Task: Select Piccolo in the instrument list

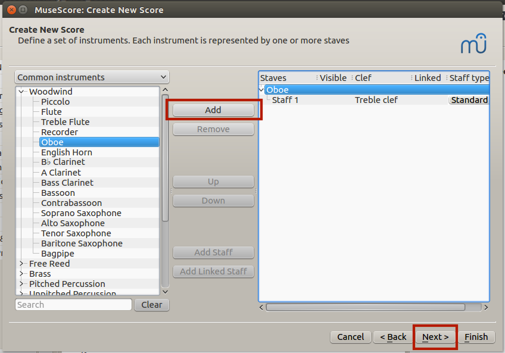Action: 55,102
